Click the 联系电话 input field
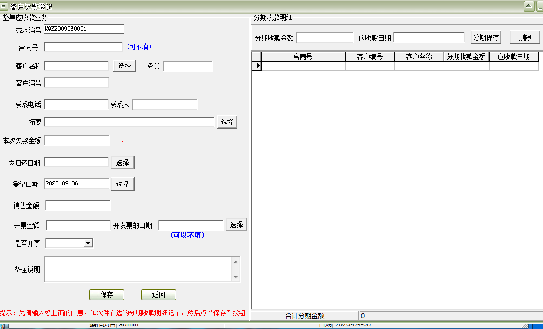This screenshot has height=329, width=543. [76, 104]
